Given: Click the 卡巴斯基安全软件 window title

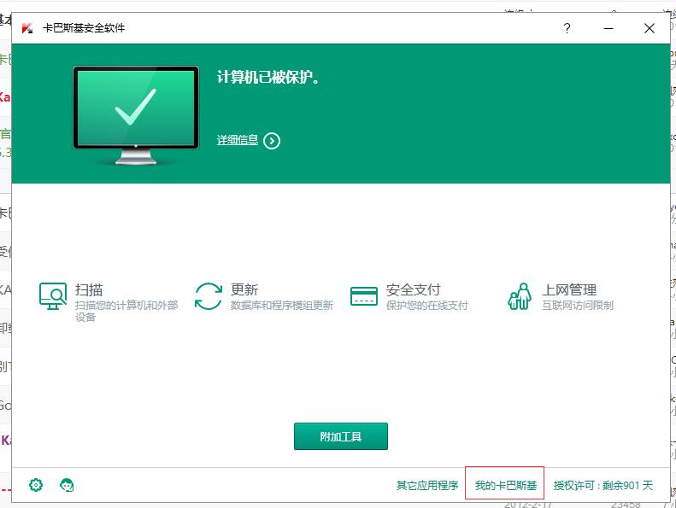Looking at the screenshot, I should click(x=84, y=28).
